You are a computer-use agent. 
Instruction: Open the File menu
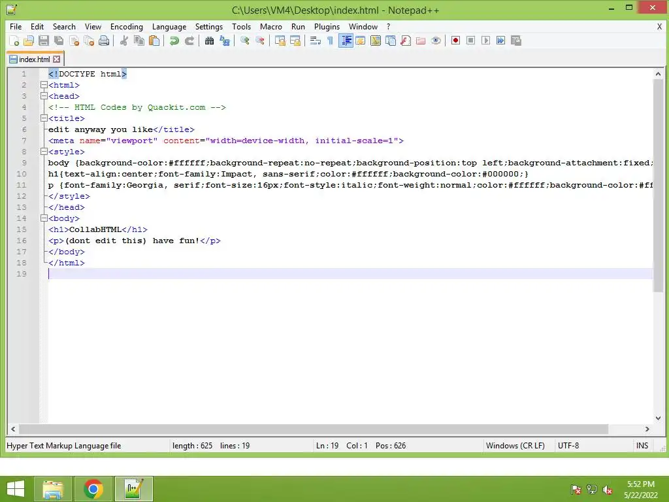click(16, 26)
